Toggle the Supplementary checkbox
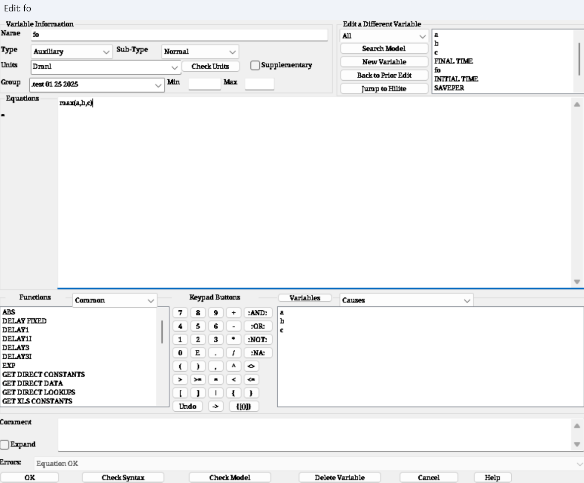The width and height of the screenshot is (584, 483). tap(255, 65)
